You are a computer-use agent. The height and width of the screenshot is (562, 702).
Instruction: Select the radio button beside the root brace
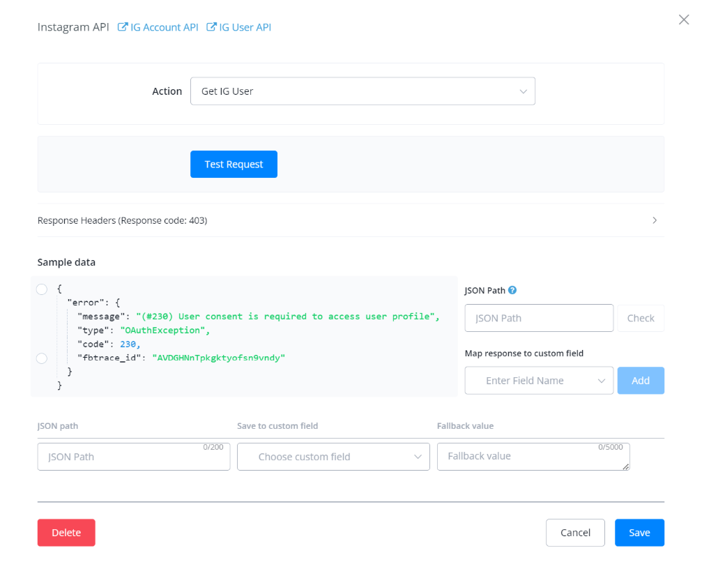[x=42, y=289]
